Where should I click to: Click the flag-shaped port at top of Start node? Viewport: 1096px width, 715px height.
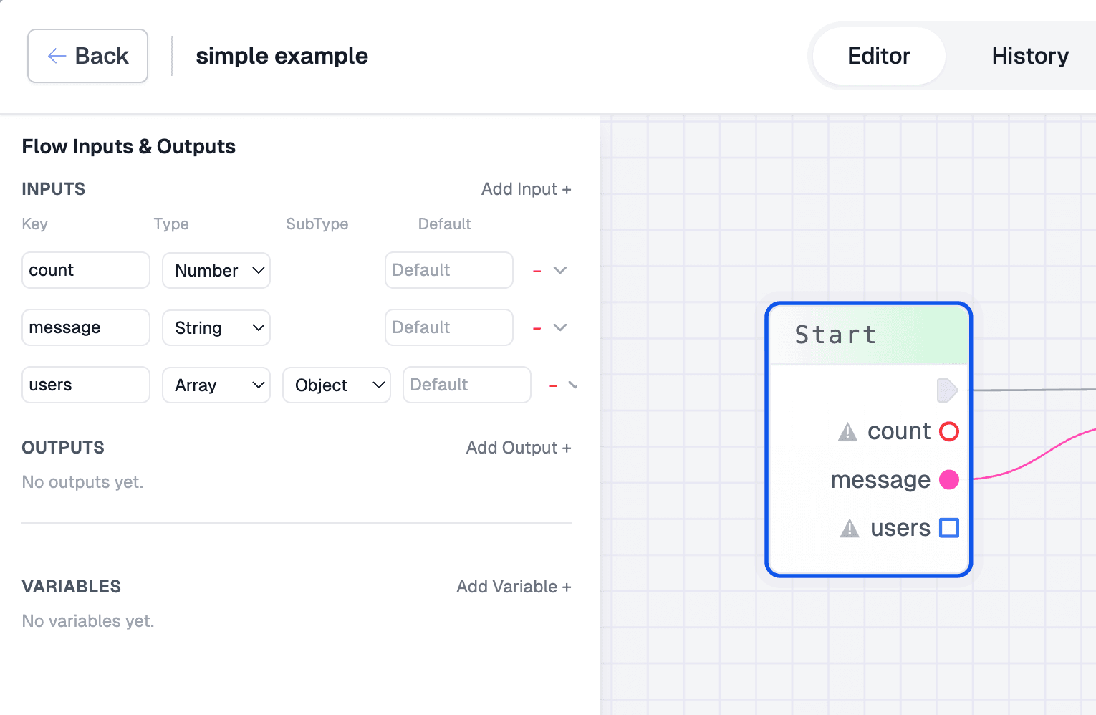coord(948,390)
